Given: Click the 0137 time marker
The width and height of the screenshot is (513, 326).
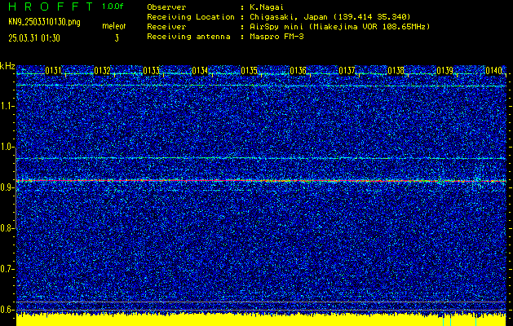Looking at the screenshot, I should click(347, 70).
